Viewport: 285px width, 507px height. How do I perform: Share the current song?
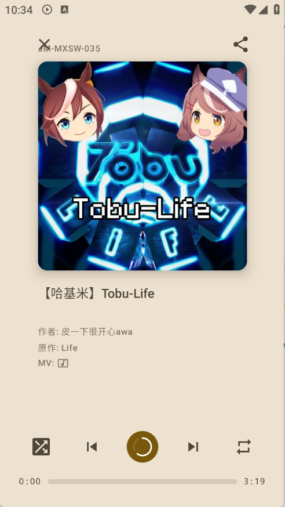click(241, 44)
